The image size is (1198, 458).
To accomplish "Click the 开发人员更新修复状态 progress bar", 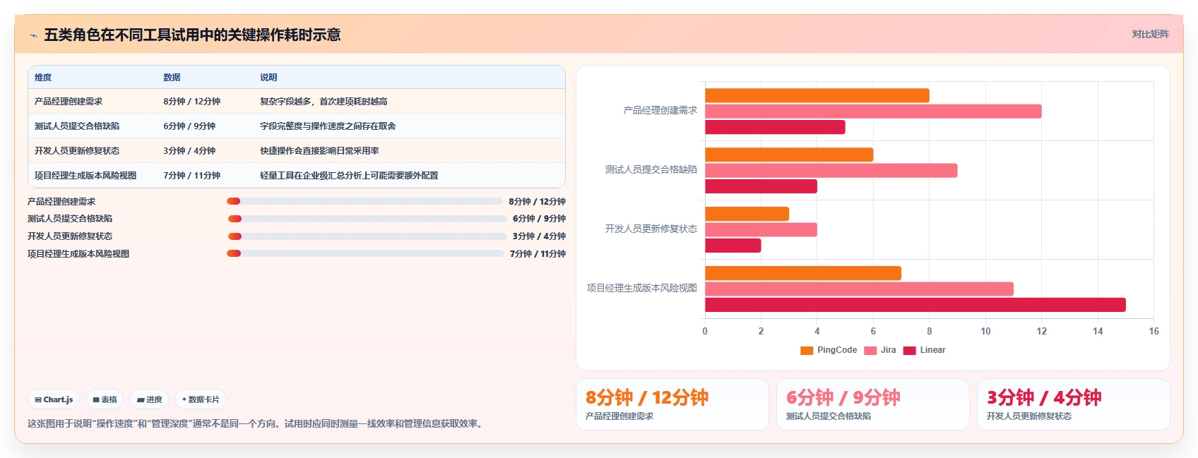I will pos(367,236).
